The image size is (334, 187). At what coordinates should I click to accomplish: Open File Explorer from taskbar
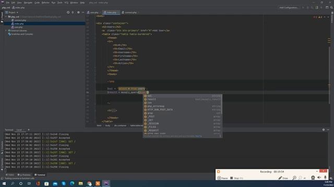click(80, 183)
